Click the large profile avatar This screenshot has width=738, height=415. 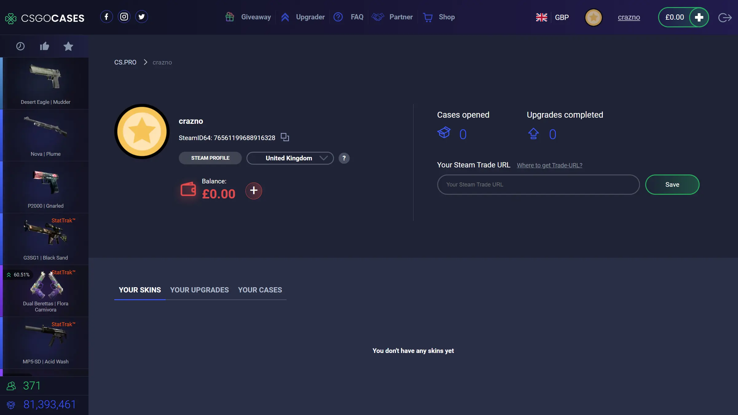[x=142, y=131]
